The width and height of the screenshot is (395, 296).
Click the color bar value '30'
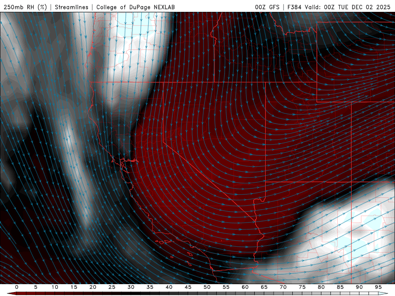[131, 287]
